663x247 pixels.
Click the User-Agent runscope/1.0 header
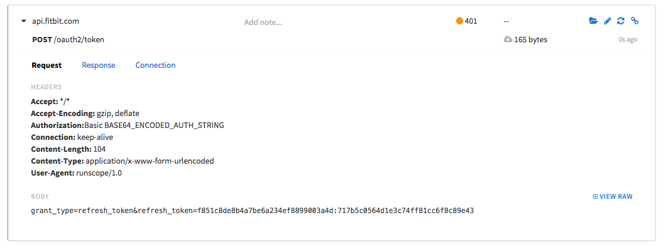[x=77, y=173]
